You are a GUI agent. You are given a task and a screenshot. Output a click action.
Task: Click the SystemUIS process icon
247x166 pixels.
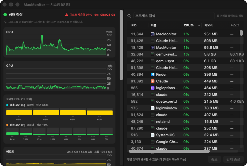152,135
